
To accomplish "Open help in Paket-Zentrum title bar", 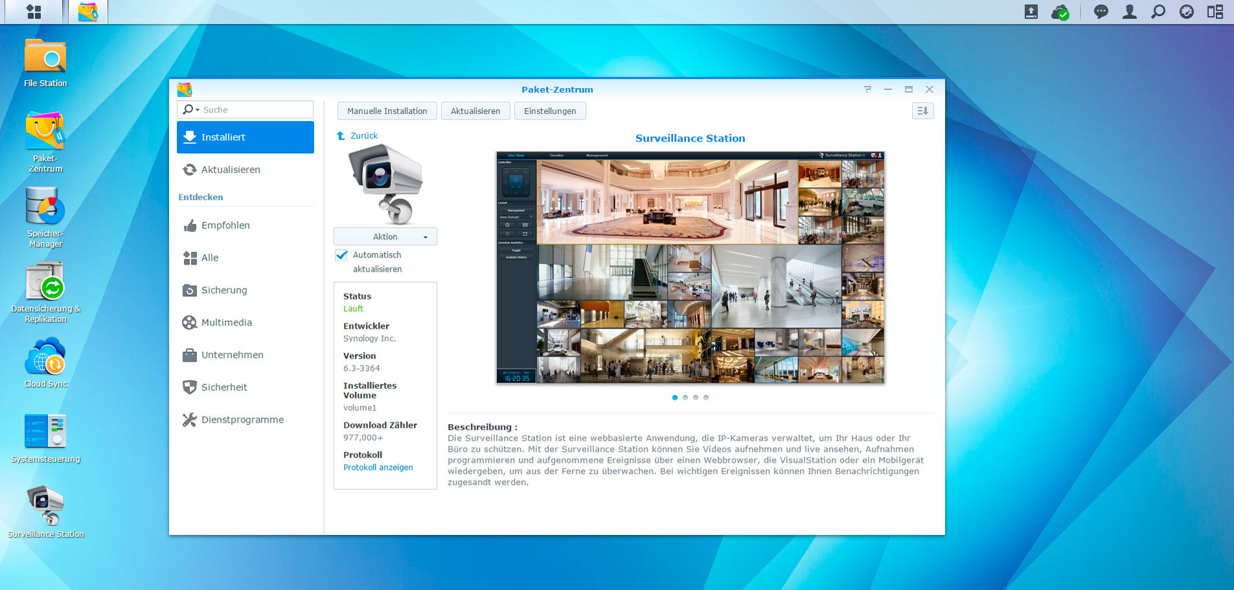I will [x=867, y=89].
